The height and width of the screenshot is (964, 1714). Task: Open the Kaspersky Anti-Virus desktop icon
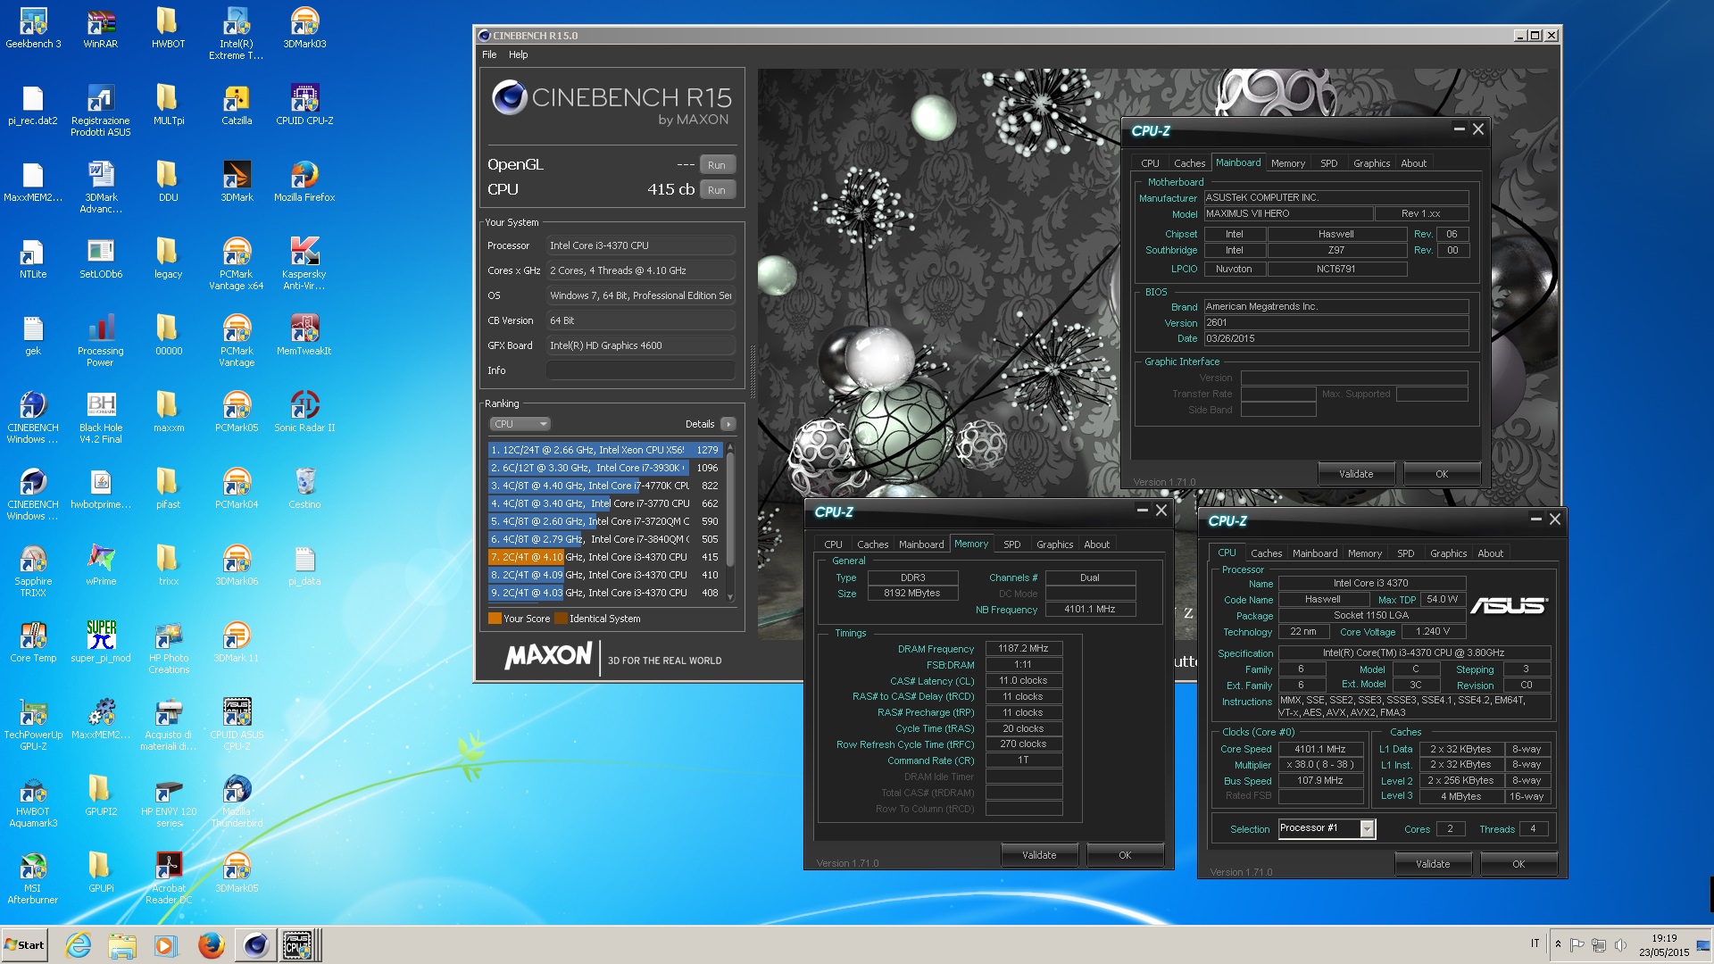(304, 263)
